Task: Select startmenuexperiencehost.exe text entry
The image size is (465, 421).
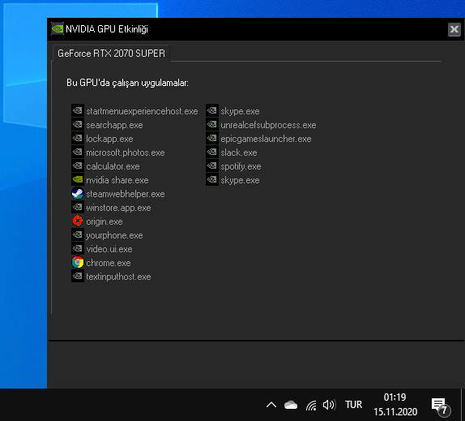Action: click(x=142, y=111)
